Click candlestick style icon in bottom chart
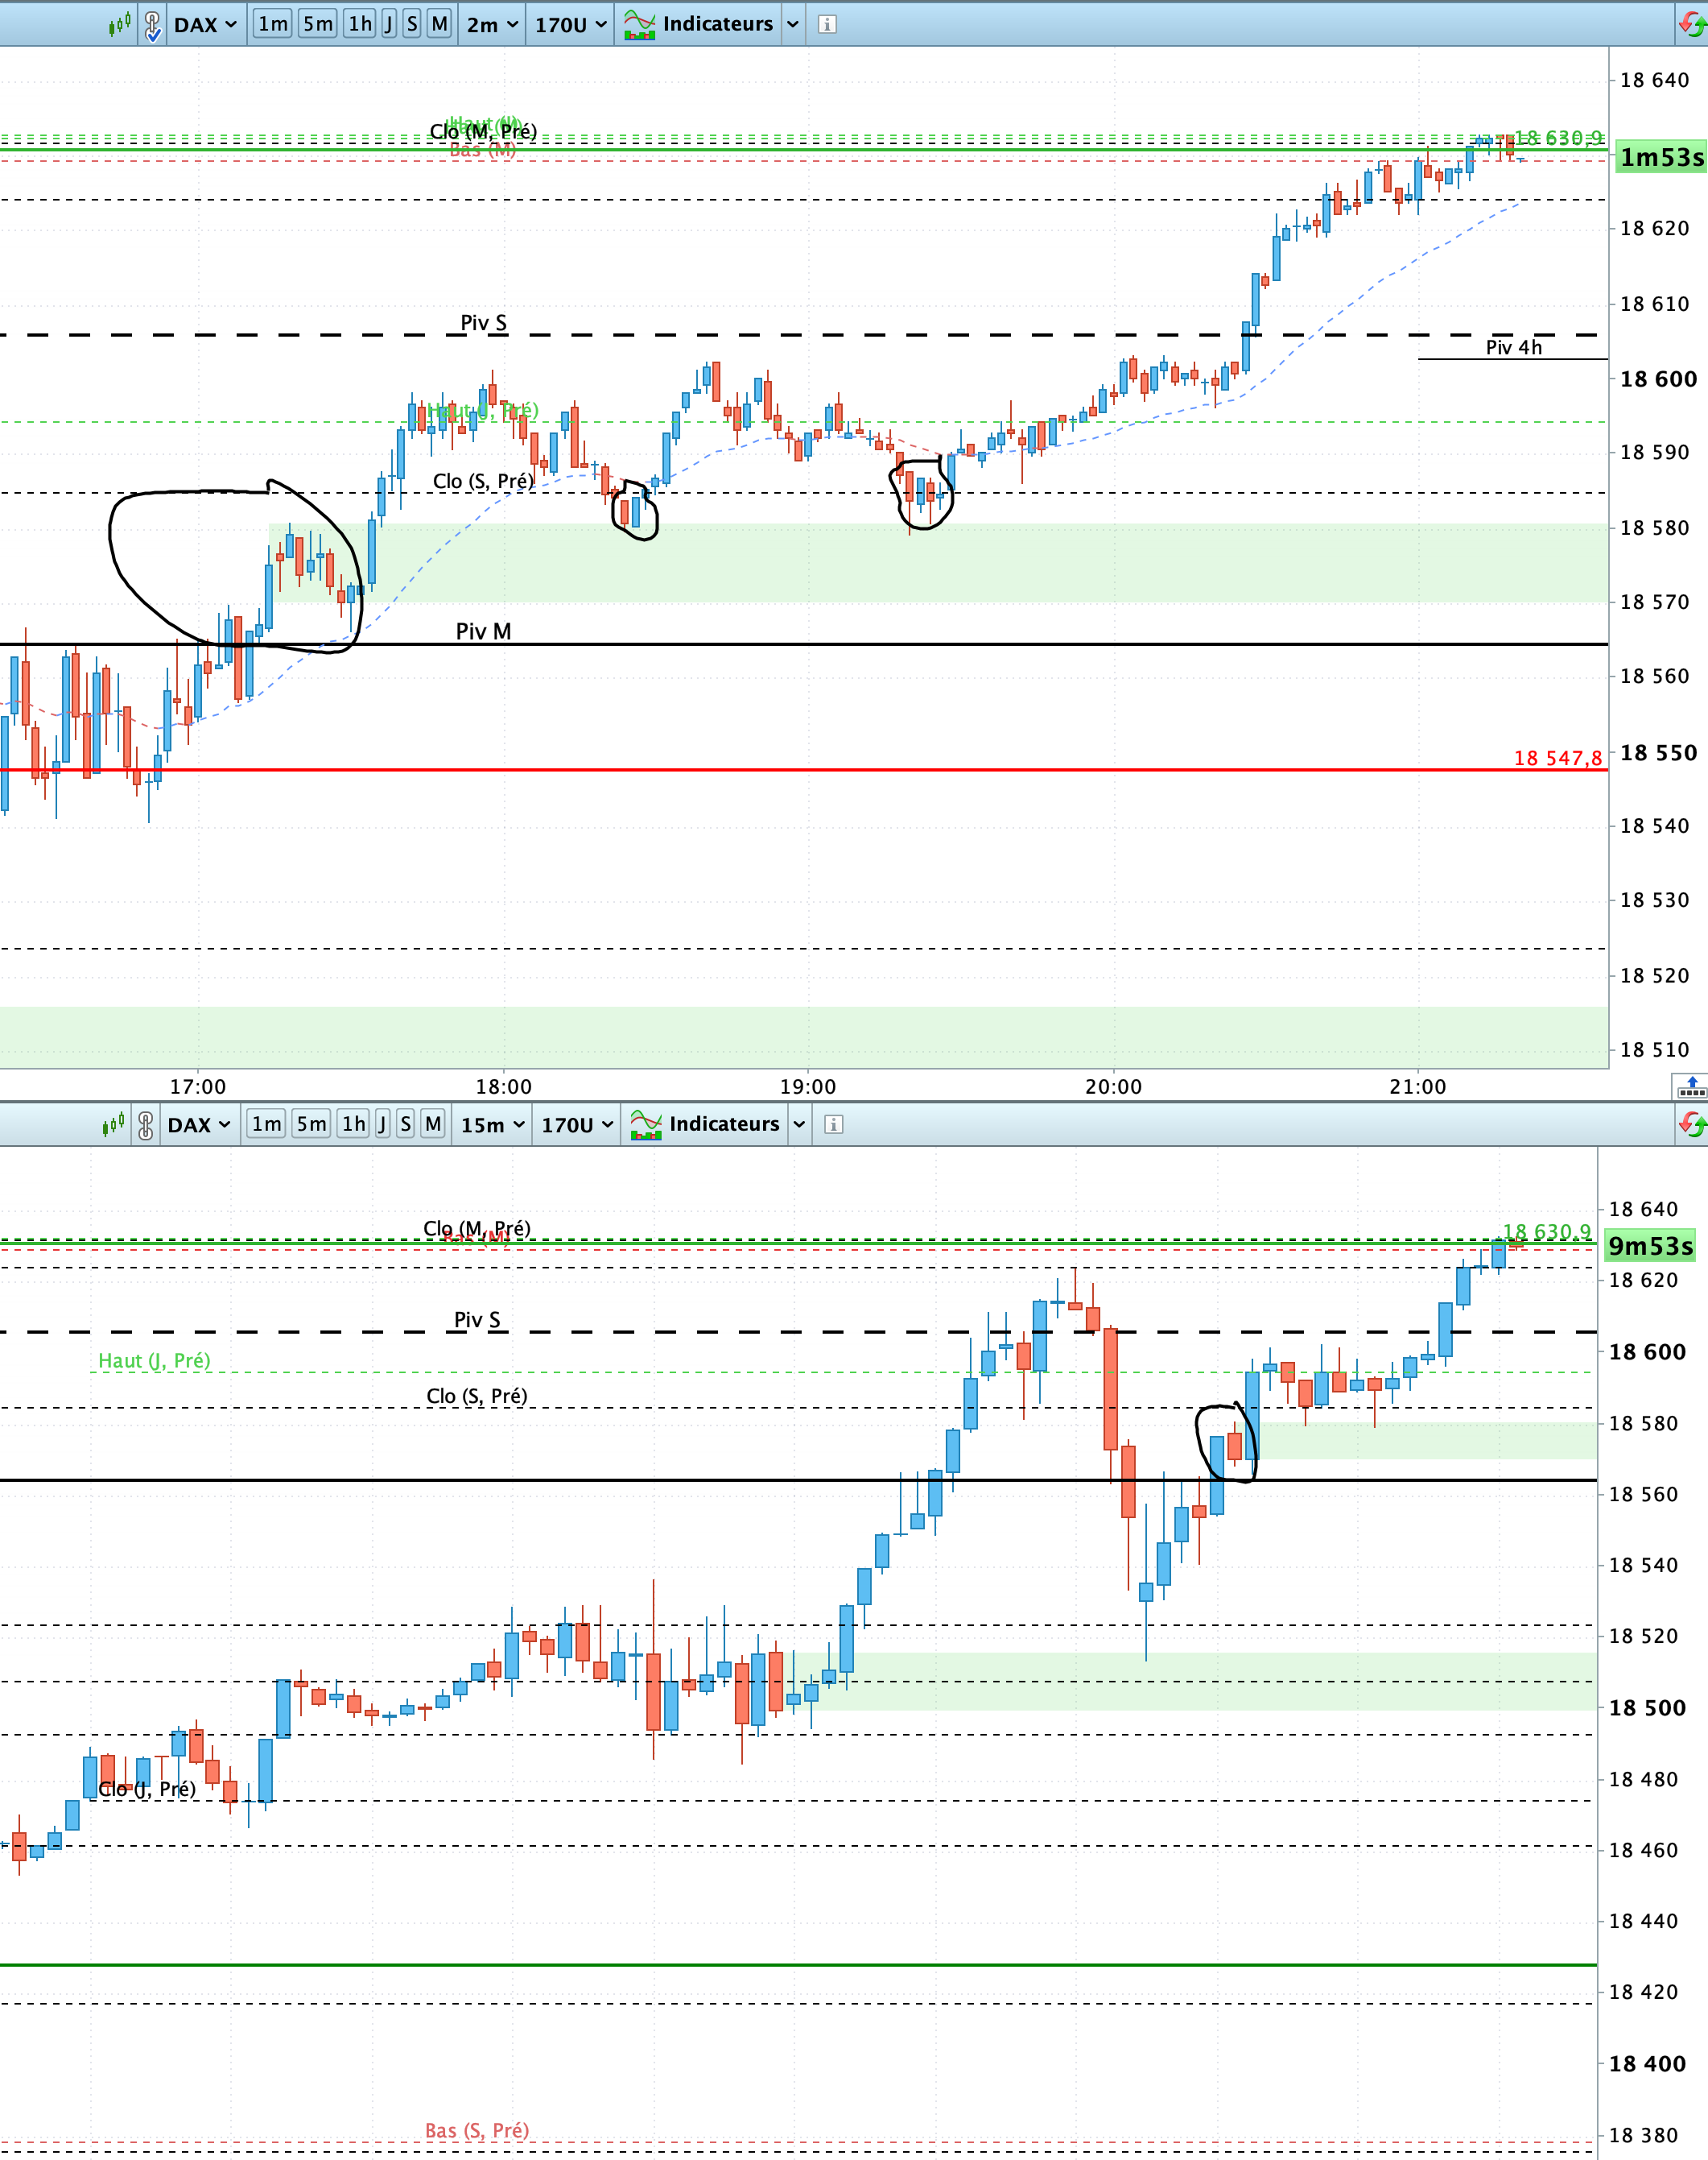This screenshot has width=1708, height=2160. 113,1124
